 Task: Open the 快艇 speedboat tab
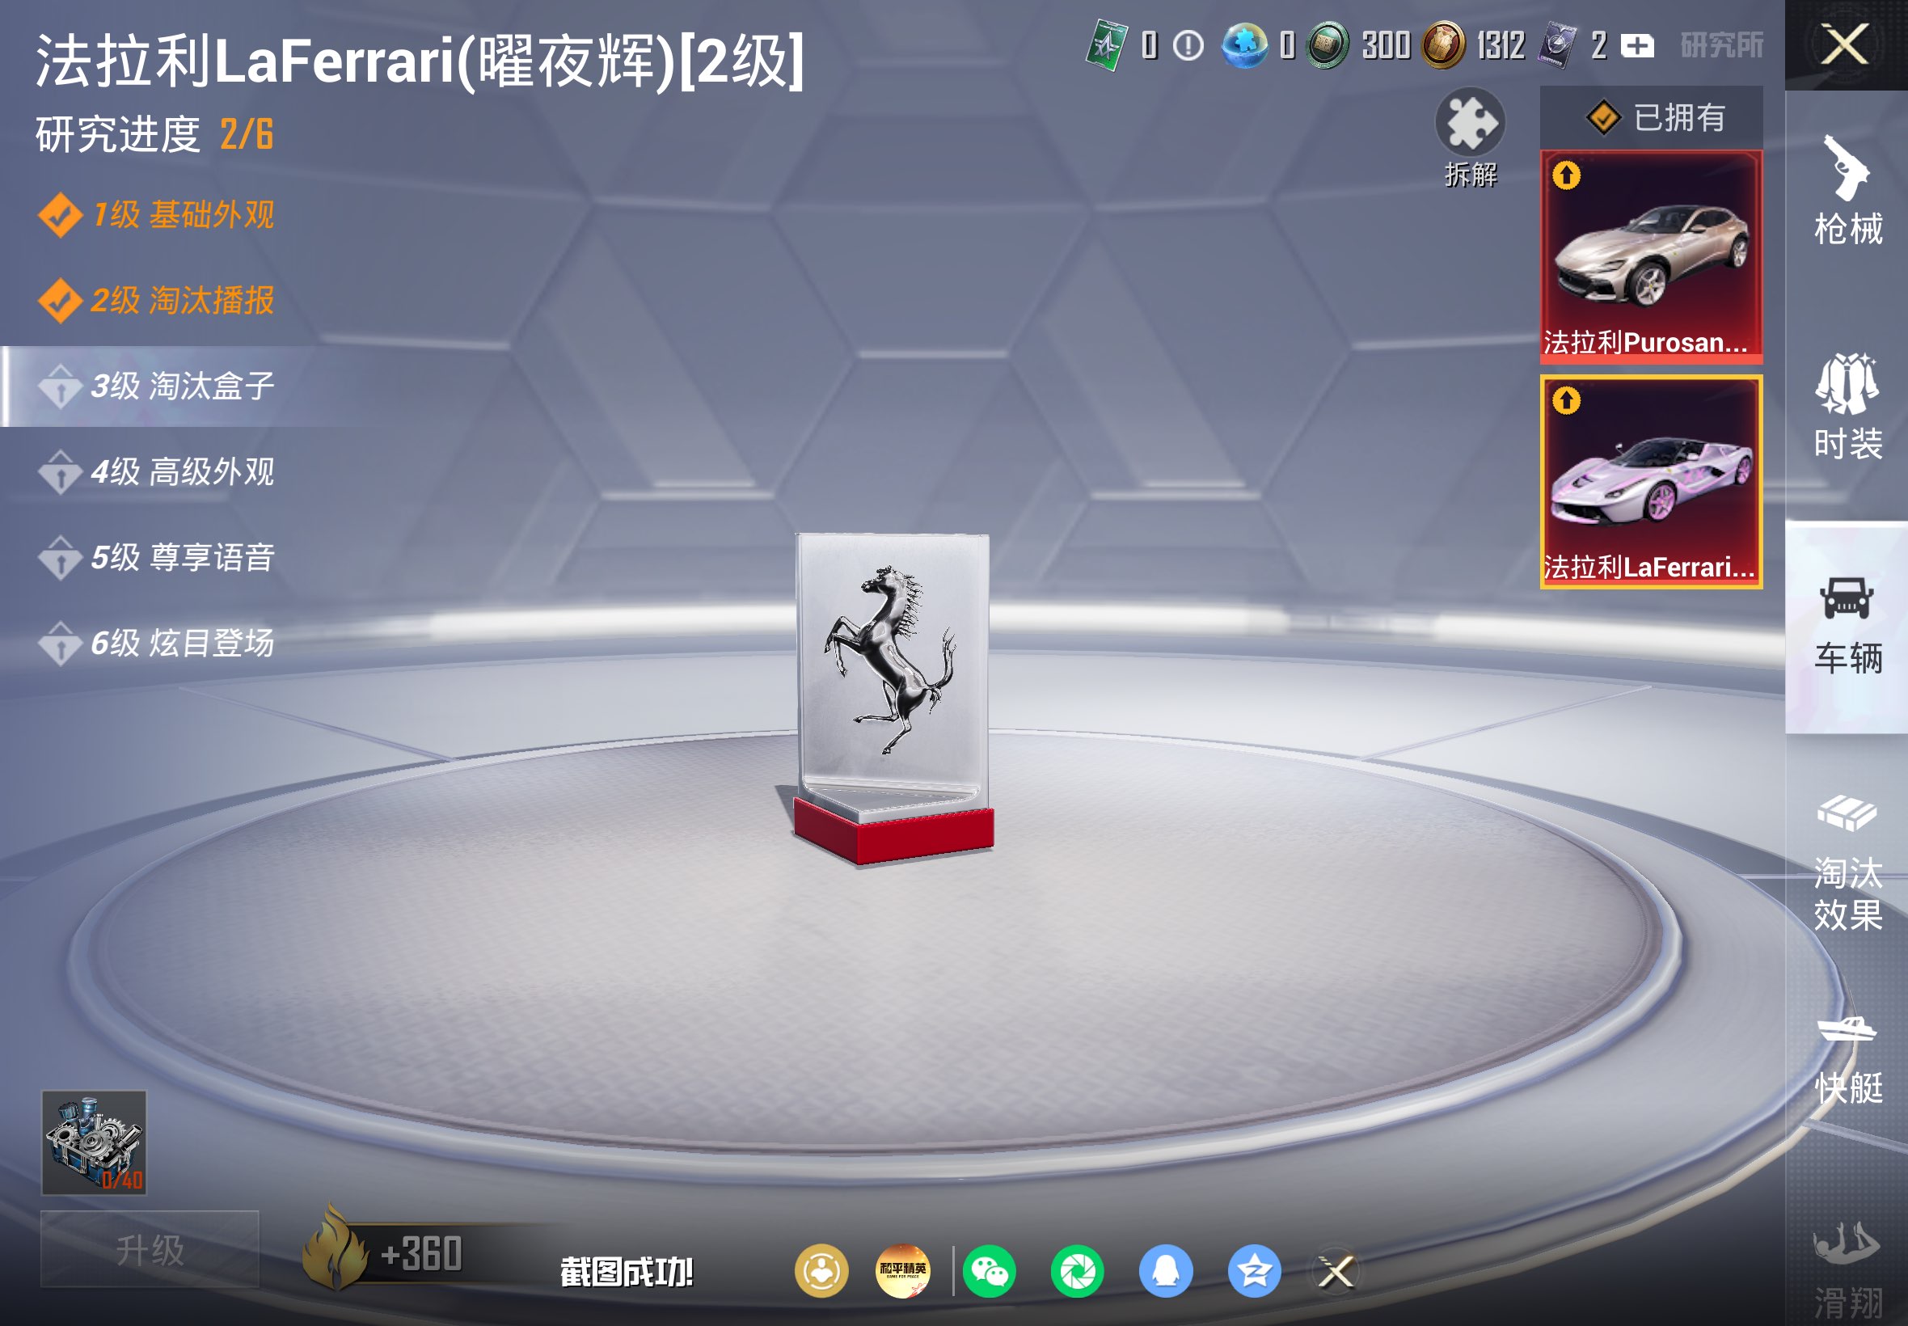point(1847,1058)
